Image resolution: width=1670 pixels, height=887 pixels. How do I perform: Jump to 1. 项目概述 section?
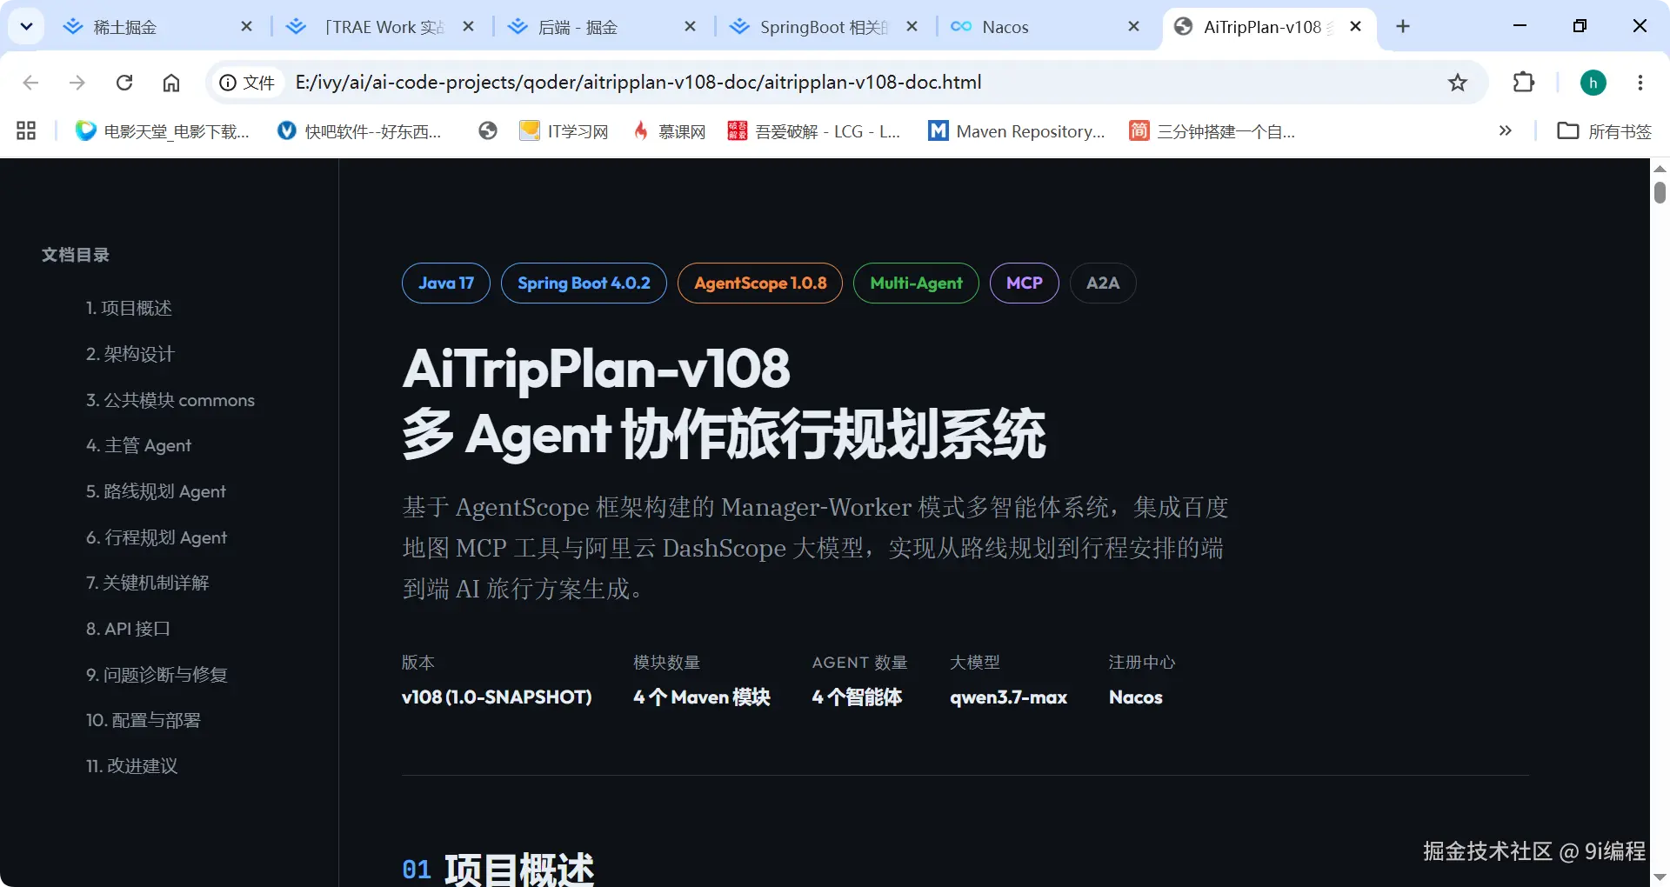(x=129, y=309)
